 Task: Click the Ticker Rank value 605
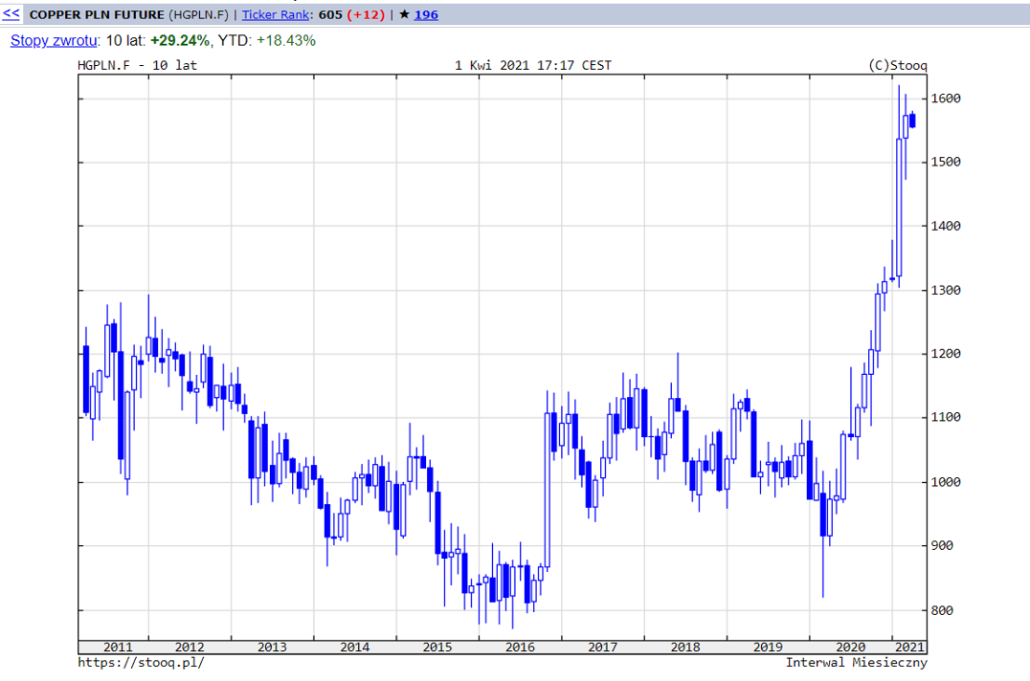[x=330, y=14]
